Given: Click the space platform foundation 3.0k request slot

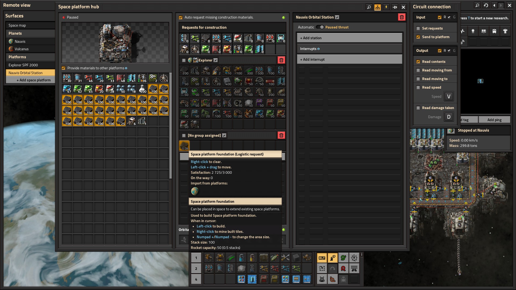Looking at the screenshot, I should pyautogui.click(x=184, y=146).
